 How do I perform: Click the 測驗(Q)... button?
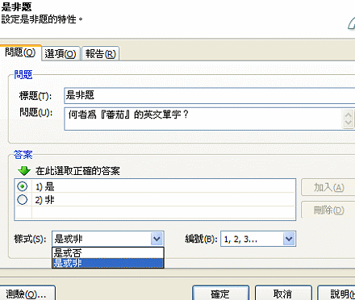[27, 294]
